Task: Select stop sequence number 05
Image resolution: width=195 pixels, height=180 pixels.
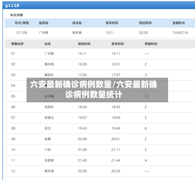Action: pos(13,96)
